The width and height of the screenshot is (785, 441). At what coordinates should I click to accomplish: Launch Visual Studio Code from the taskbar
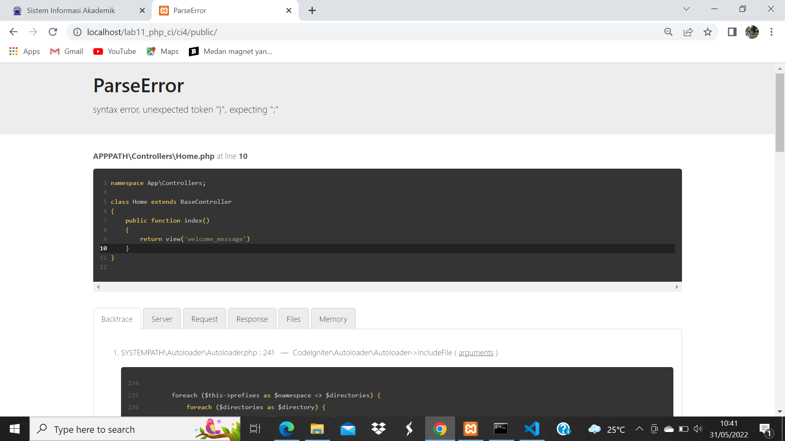[x=532, y=429]
